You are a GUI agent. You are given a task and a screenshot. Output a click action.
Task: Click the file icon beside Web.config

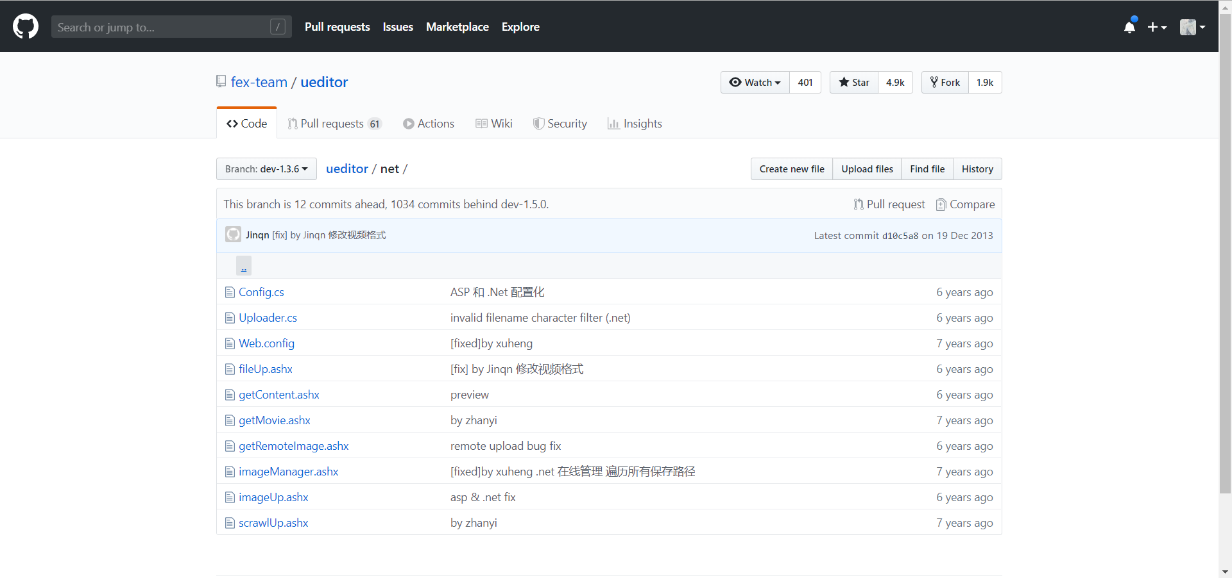(230, 343)
